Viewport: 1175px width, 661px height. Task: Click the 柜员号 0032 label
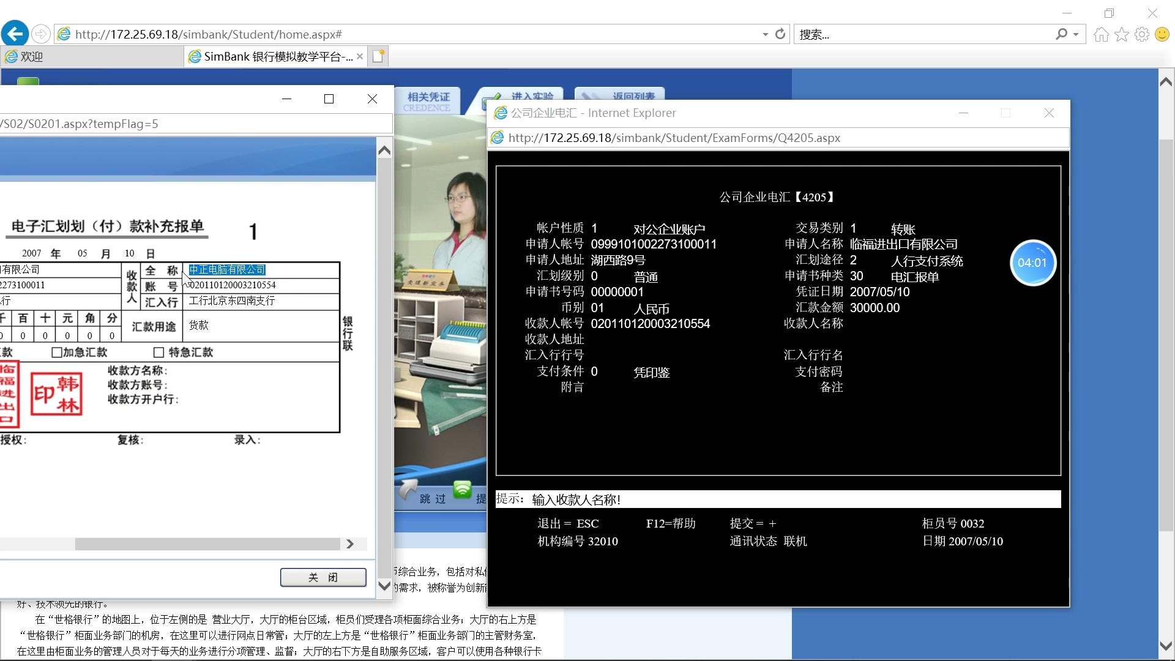953,524
